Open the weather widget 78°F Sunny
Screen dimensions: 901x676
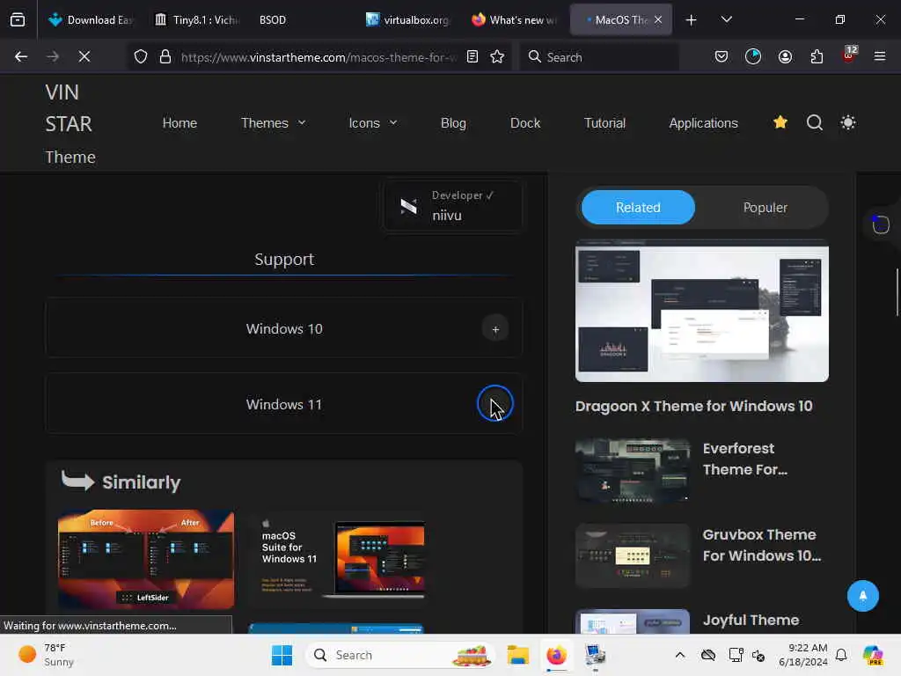tap(46, 655)
